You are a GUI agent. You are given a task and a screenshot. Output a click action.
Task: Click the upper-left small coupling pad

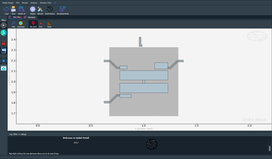(x=123, y=68)
